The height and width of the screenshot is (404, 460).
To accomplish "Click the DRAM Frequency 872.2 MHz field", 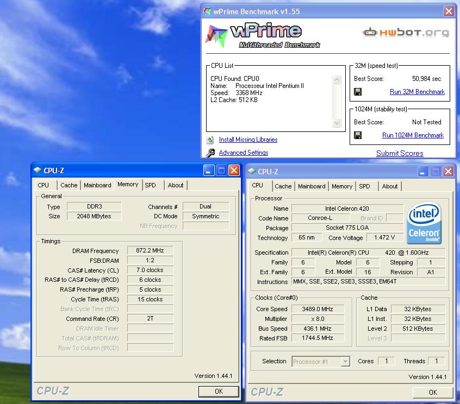I will coord(150,250).
